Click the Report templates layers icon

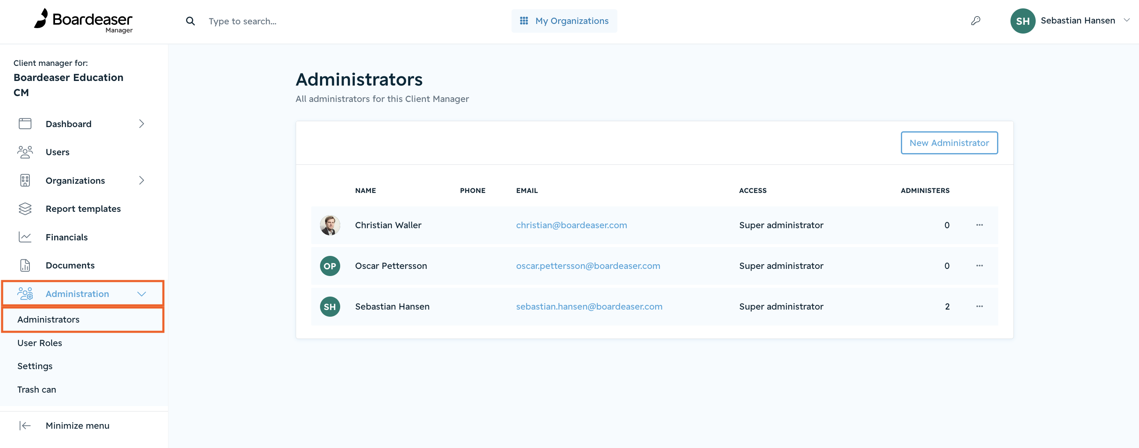(25, 208)
